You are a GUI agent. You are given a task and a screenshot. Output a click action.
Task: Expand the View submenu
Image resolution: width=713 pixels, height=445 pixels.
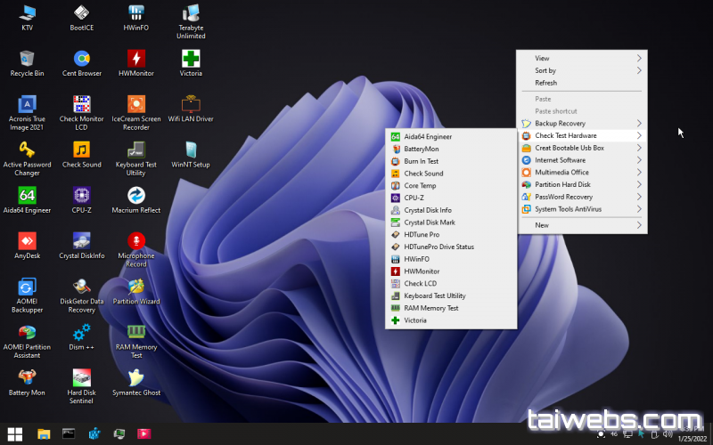[x=580, y=58]
